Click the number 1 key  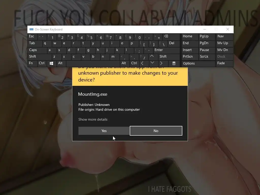click(52, 37)
